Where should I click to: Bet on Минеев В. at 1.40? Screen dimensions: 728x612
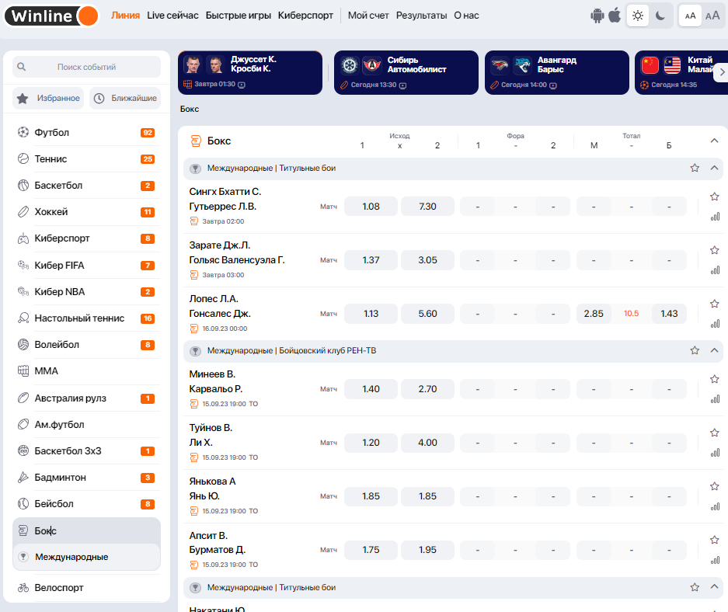[371, 389]
